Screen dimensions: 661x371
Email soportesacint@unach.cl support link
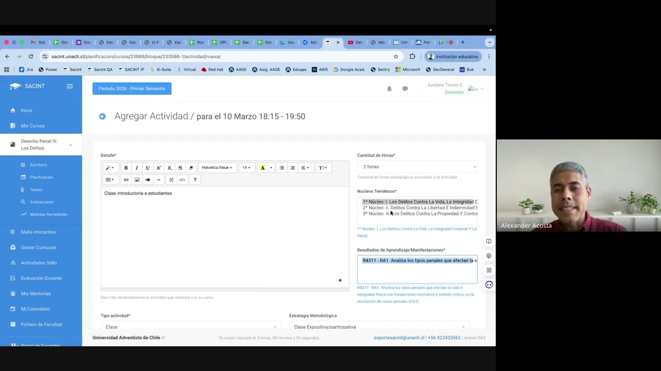[399, 338]
